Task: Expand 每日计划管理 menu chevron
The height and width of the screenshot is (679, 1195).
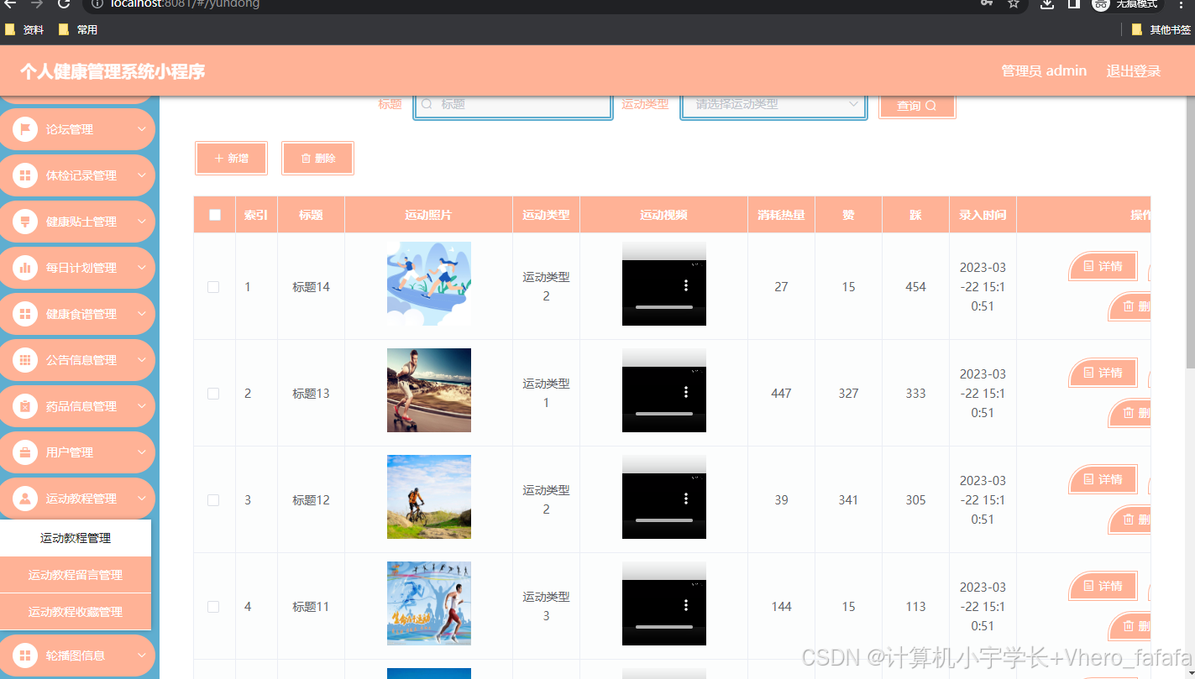Action: pyautogui.click(x=142, y=268)
